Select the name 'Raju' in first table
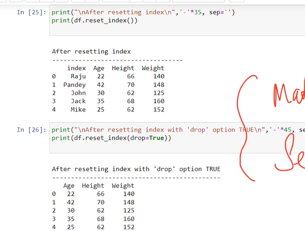 point(78,76)
